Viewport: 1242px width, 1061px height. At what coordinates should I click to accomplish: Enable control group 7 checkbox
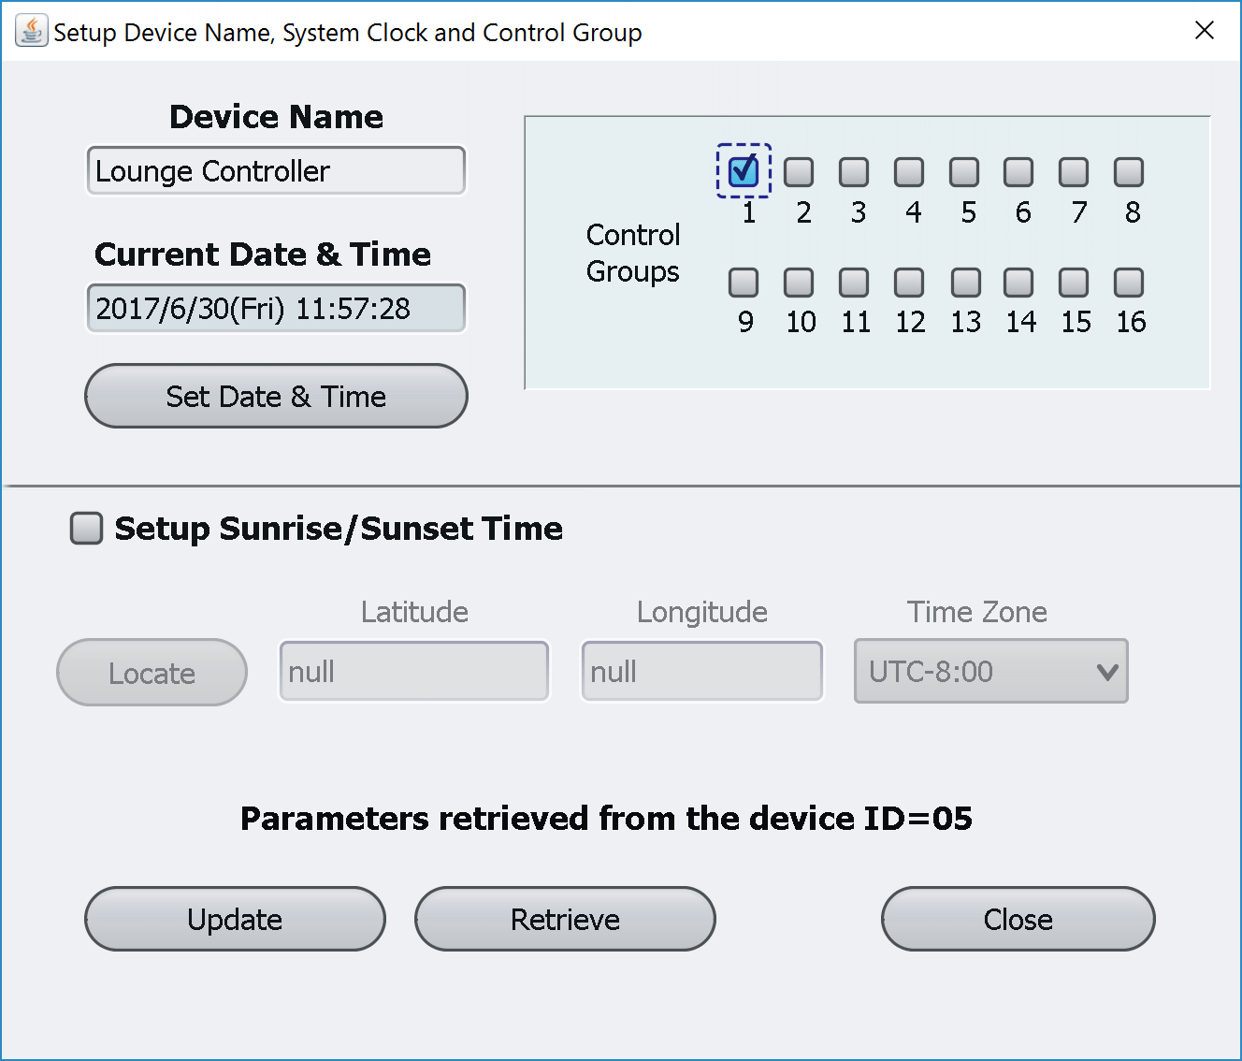(1074, 172)
